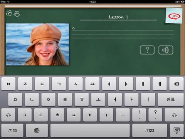Tap the girl photo on the chalkboard
This screenshot has width=185, height=139.
[x=37, y=44]
